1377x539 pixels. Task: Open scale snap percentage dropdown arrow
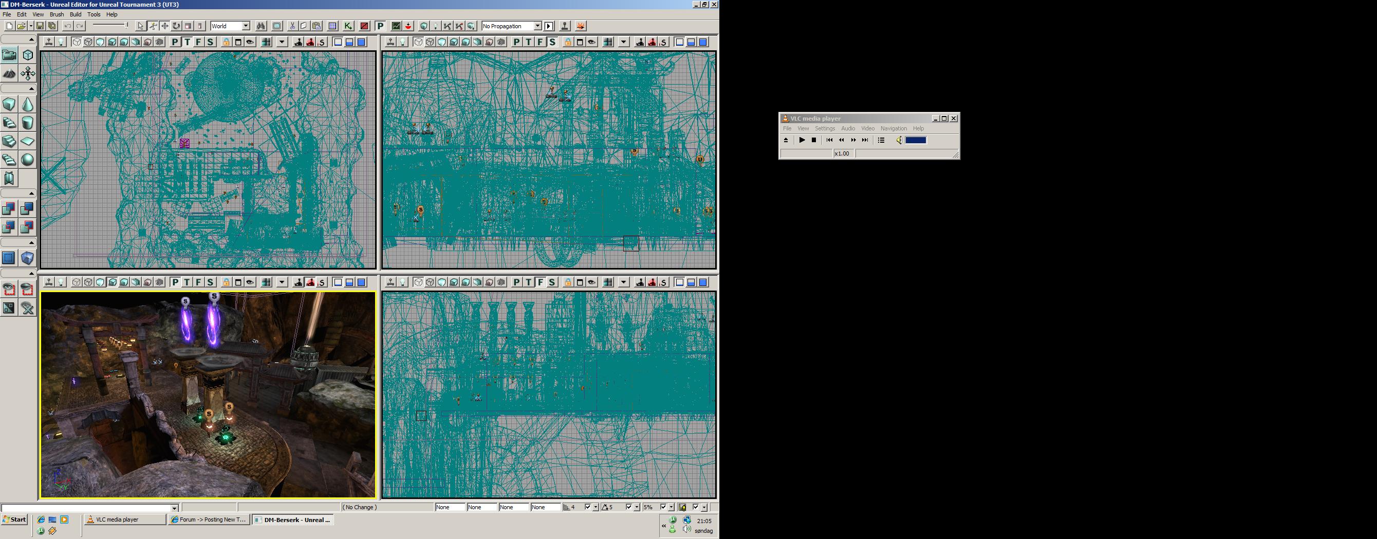click(x=671, y=507)
